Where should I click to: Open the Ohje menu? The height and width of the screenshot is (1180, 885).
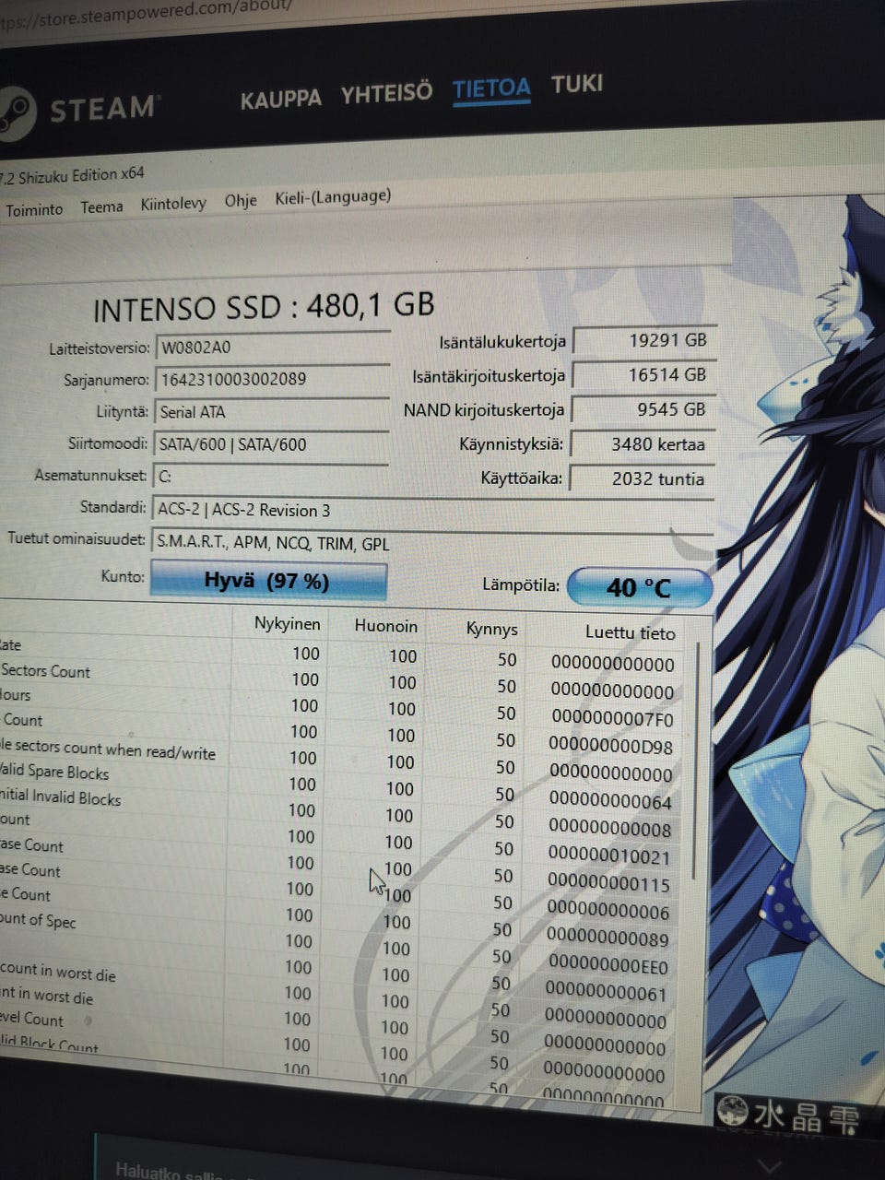click(241, 200)
